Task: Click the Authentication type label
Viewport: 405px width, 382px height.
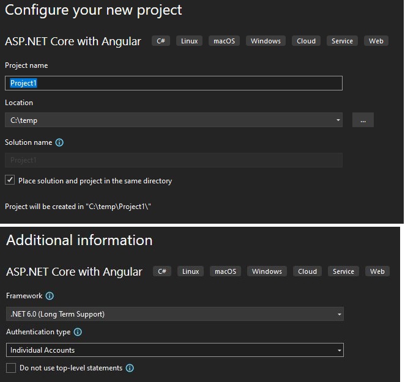Action: (38, 332)
